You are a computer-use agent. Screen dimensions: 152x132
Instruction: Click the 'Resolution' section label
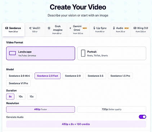13,103
